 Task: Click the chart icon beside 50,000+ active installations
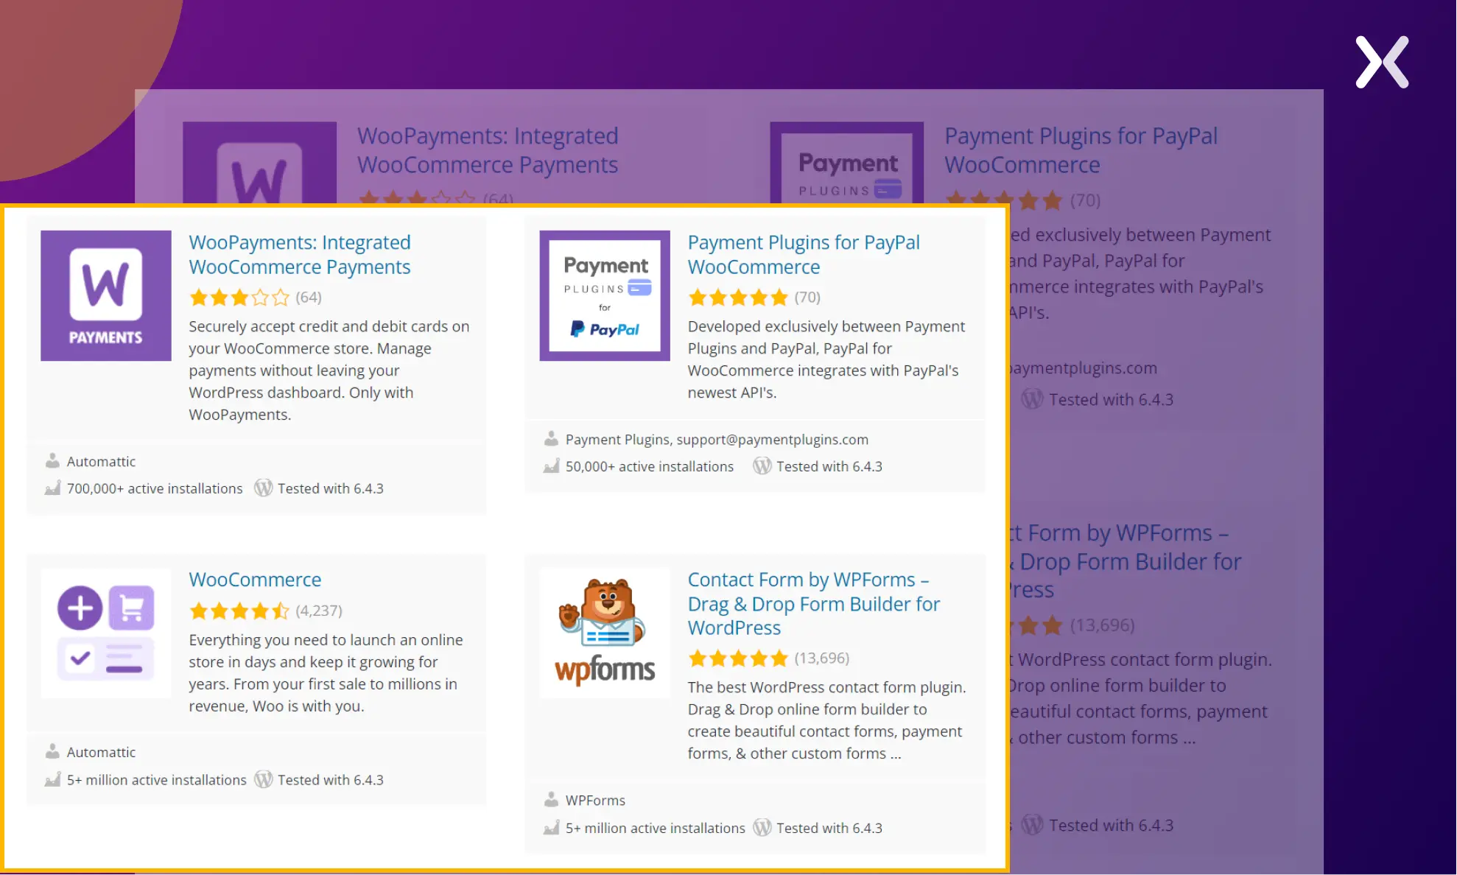pyautogui.click(x=551, y=466)
